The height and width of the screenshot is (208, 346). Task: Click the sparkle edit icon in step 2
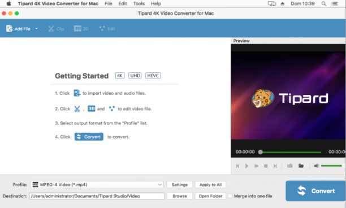112,109
